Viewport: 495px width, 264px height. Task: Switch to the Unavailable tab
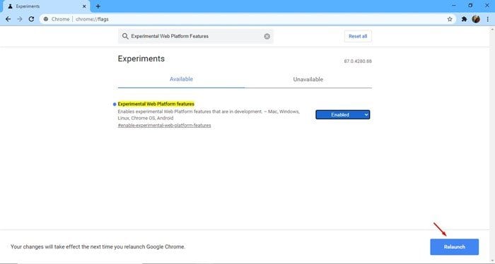point(308,79)
